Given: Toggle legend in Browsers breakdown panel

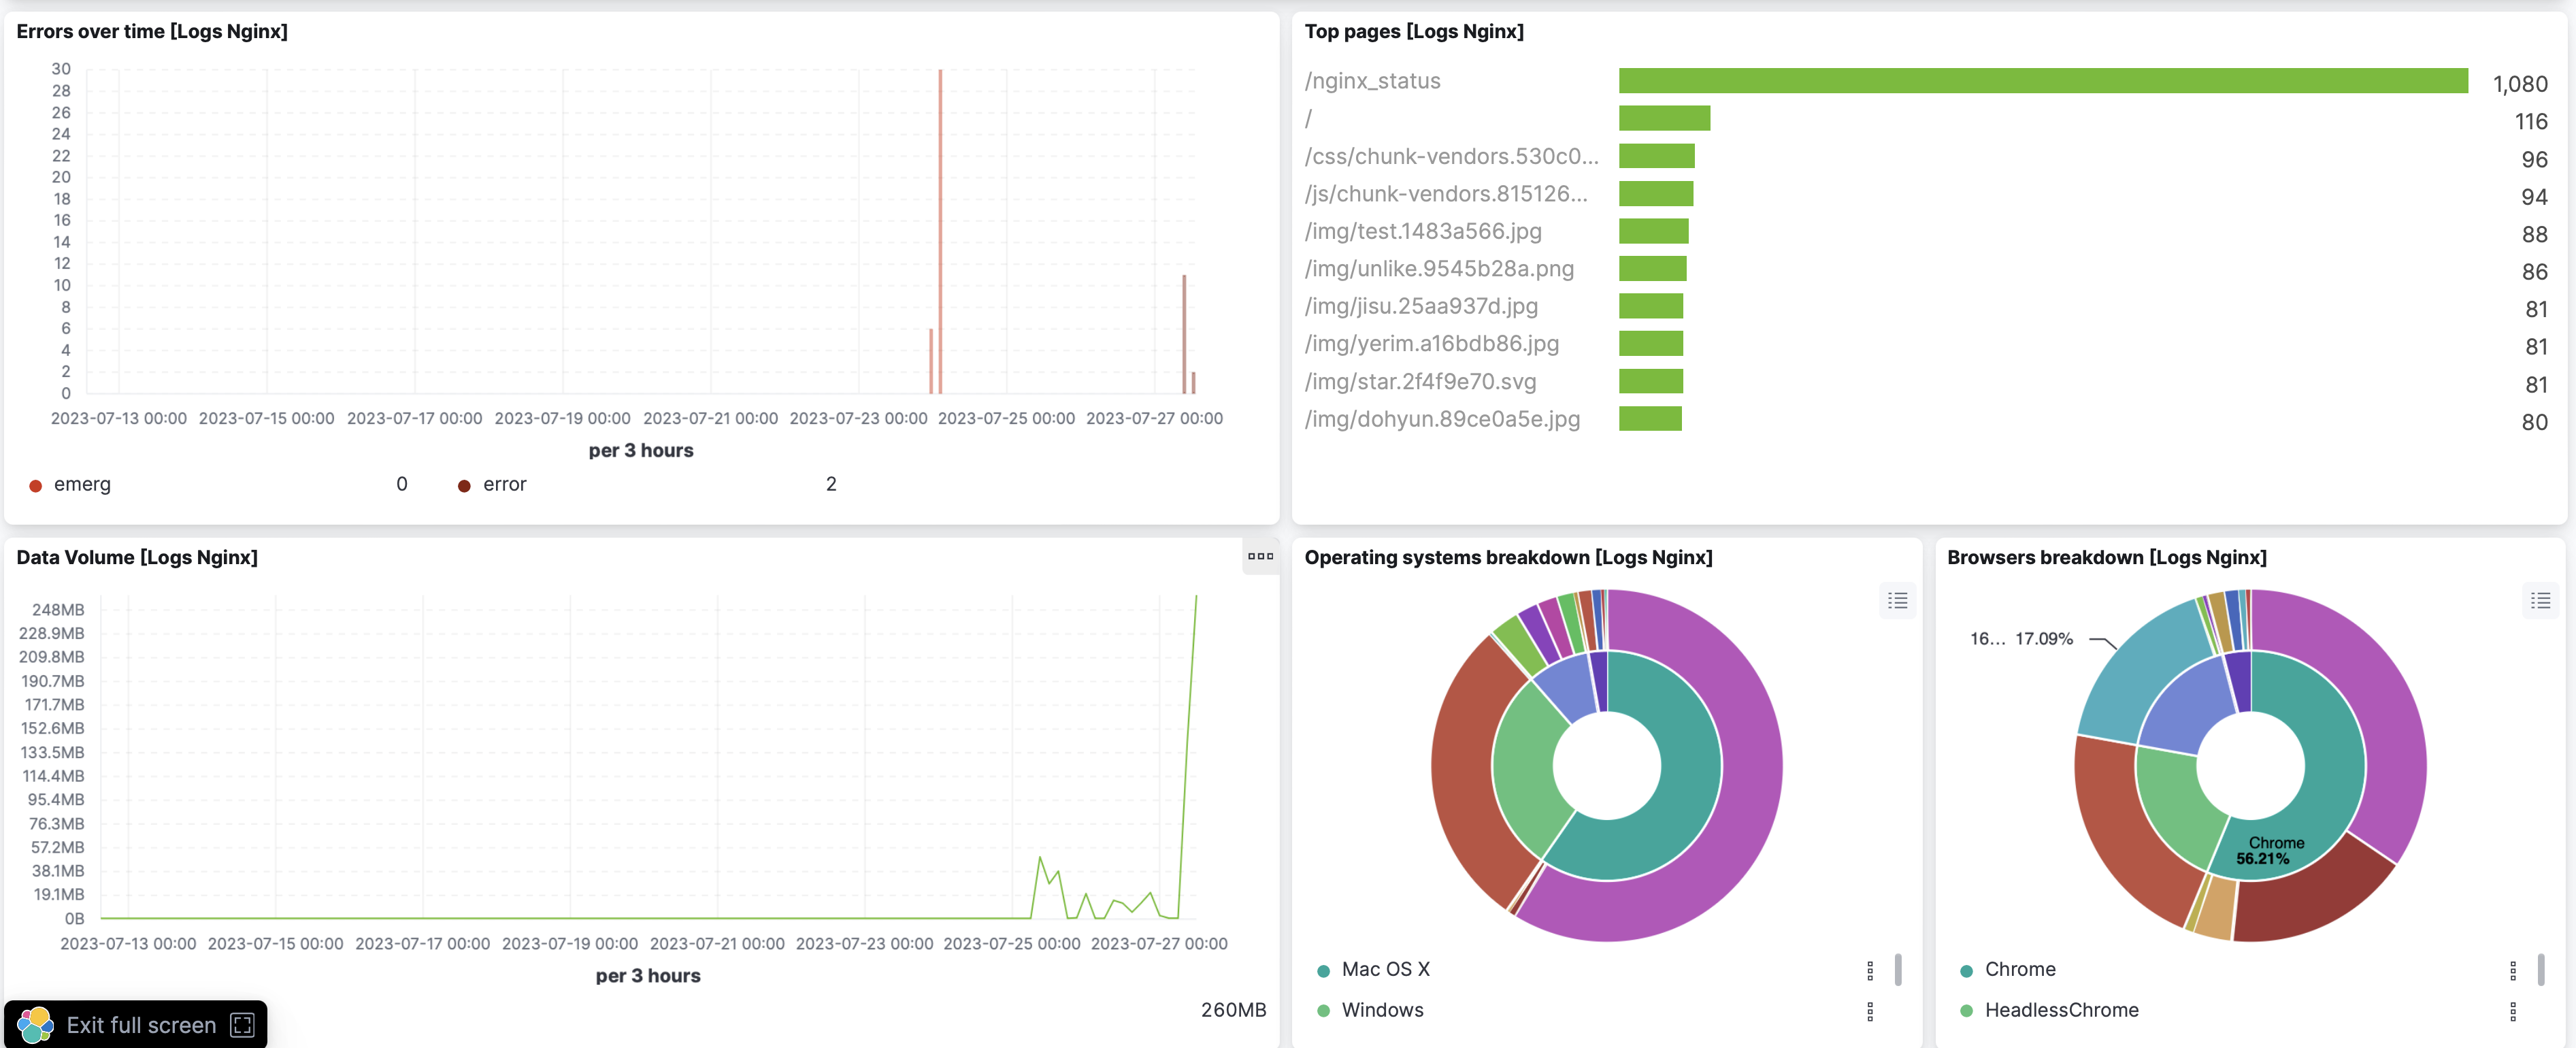Looking at the screenshot, I should click(x=2540, y=600).
